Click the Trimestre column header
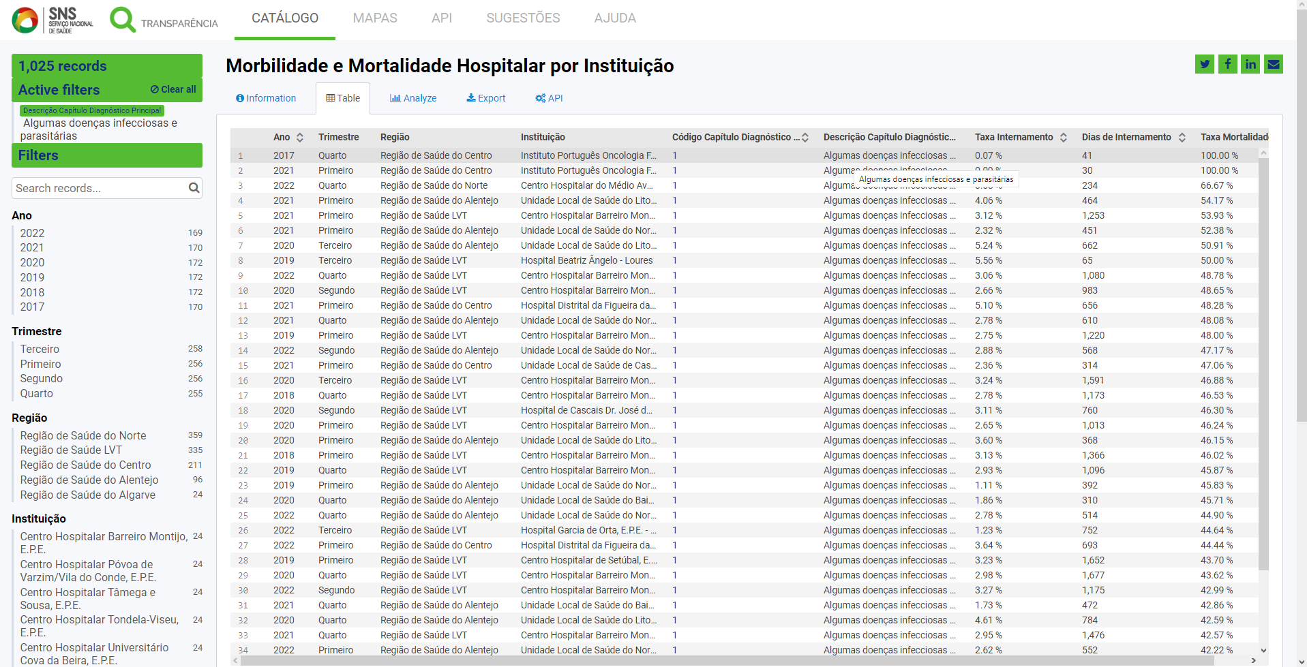The height and width of the screenshot is (667, 1307). (x=338, y=137)
